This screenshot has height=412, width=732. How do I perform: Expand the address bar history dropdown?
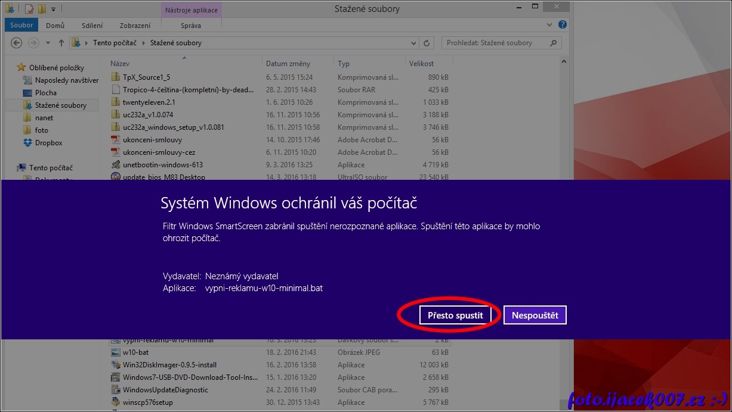click(414, 43)
